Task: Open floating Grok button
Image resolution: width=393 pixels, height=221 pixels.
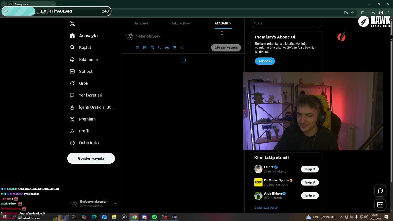Action: pyautogui.click(x=380, y=191)
